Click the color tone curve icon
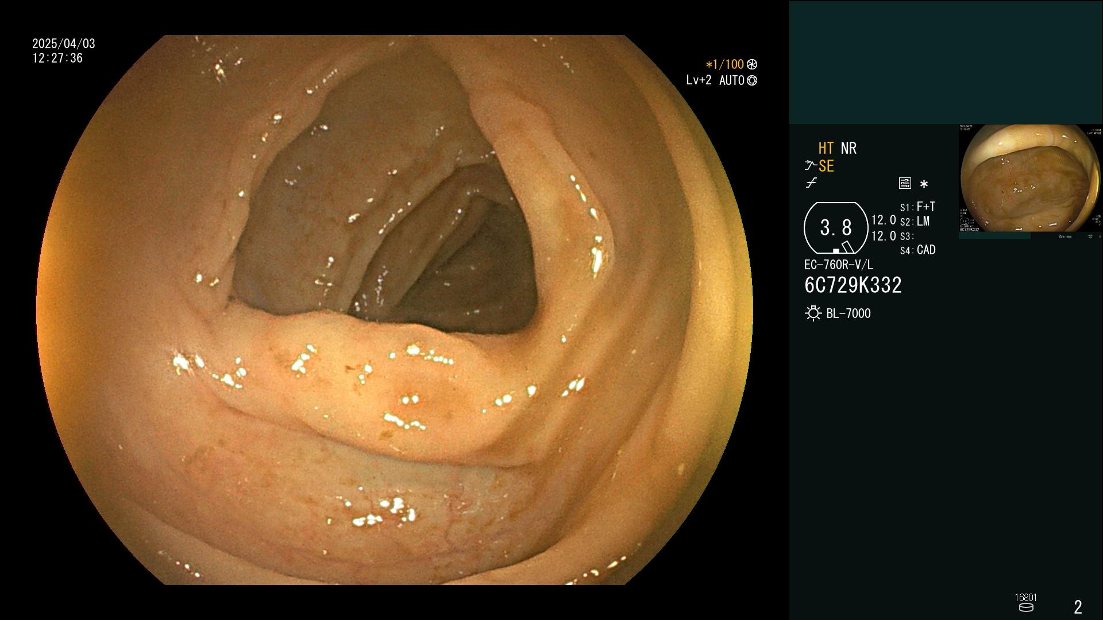This screenshot has width=1103, height=620. click(811, 183)
